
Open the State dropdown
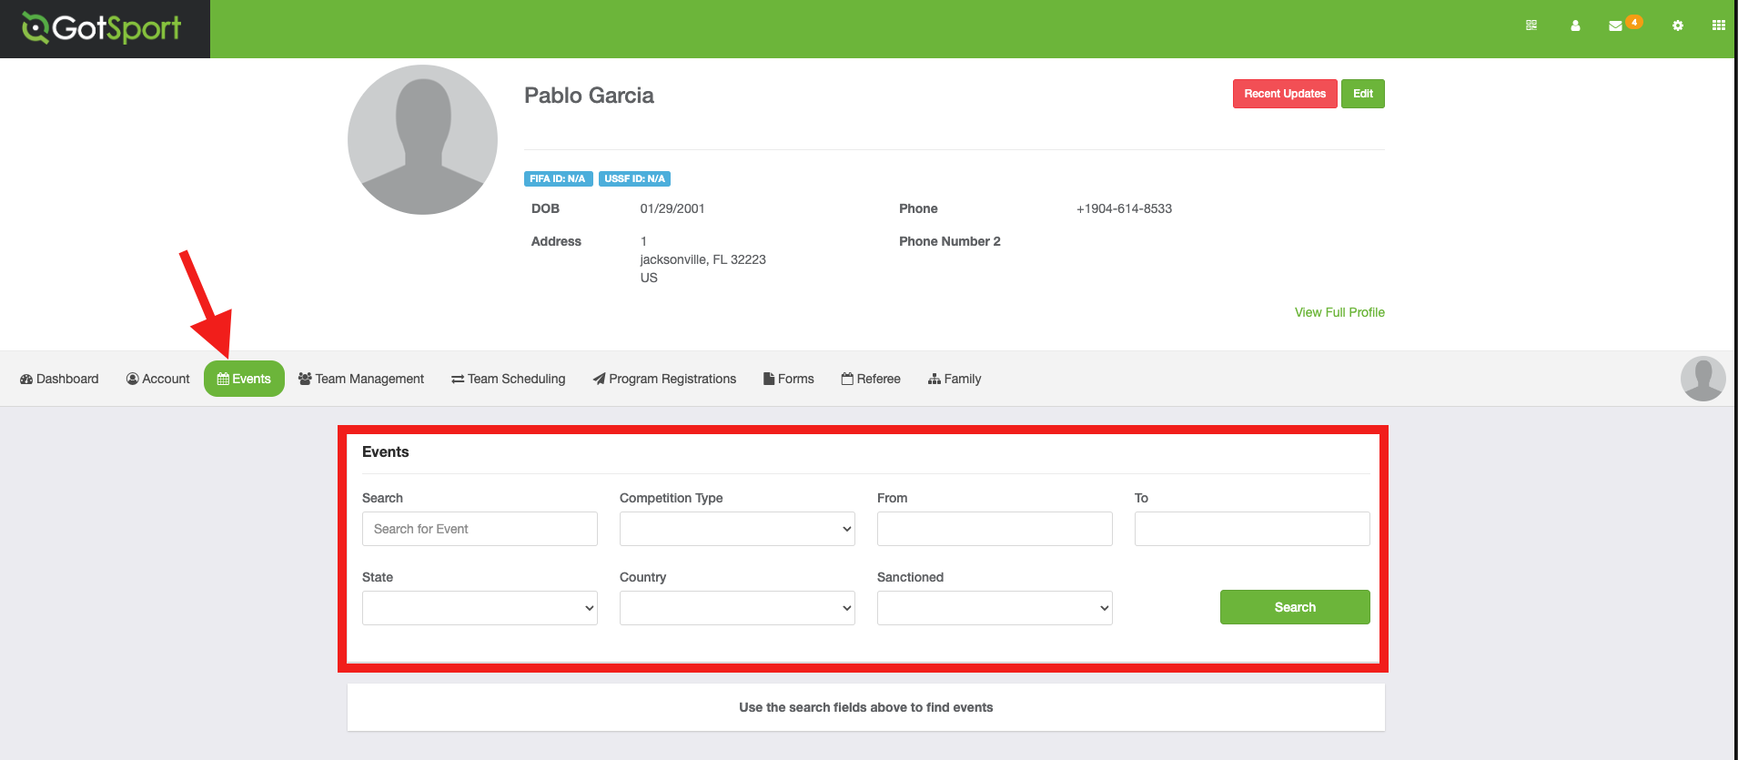(480, 608)
